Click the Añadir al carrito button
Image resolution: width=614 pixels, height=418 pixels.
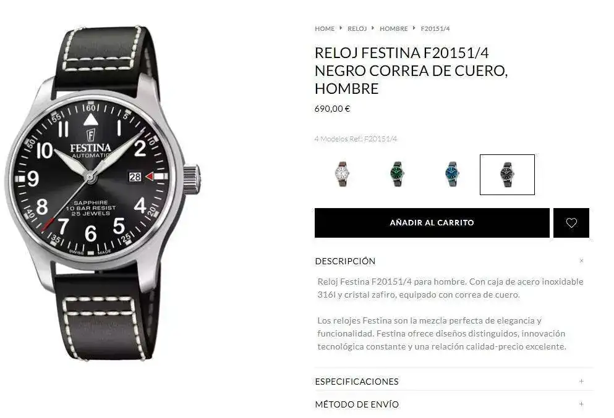432,223
